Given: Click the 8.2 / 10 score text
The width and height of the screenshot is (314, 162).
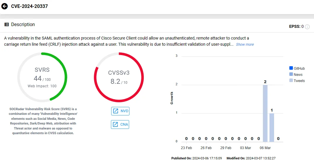Looking at the screenshot, I should [x=119, y=82].
